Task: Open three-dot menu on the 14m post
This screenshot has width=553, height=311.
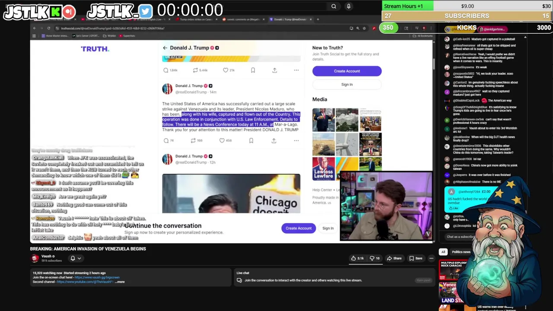Action: tap(296, 140)
